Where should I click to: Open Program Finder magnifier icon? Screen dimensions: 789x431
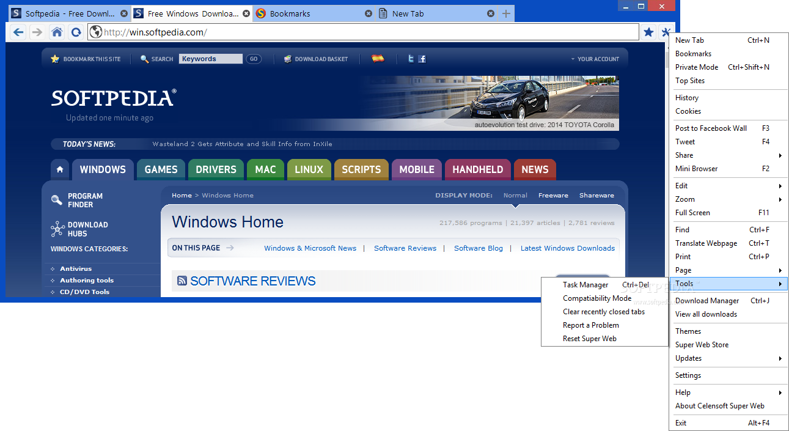(57, 200)
